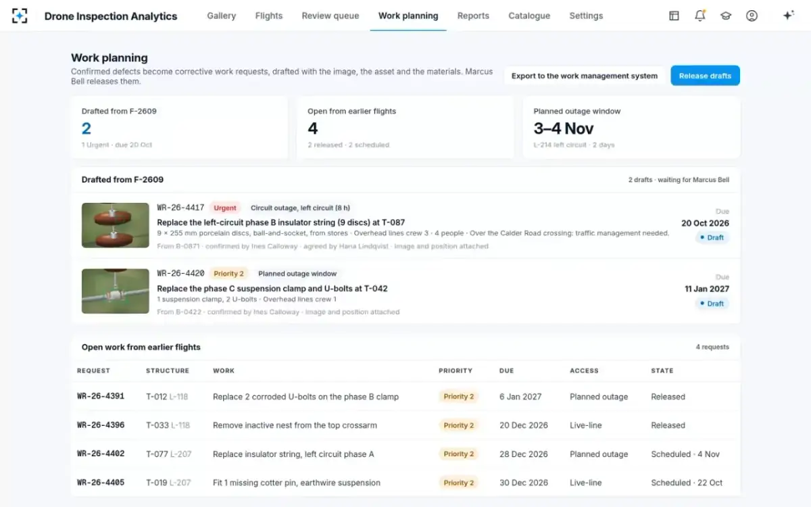This screenshot has height=507, width=811.
Task: Click the DUE column header
Action: point(506,370)
